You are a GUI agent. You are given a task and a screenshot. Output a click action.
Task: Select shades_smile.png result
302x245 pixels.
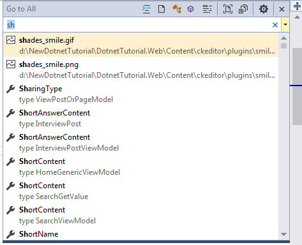(x=140, y=70)
